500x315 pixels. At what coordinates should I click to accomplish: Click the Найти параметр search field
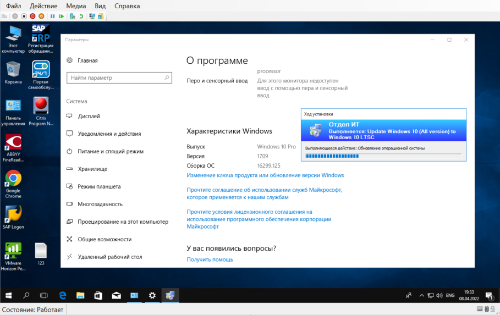pos(118,78)
